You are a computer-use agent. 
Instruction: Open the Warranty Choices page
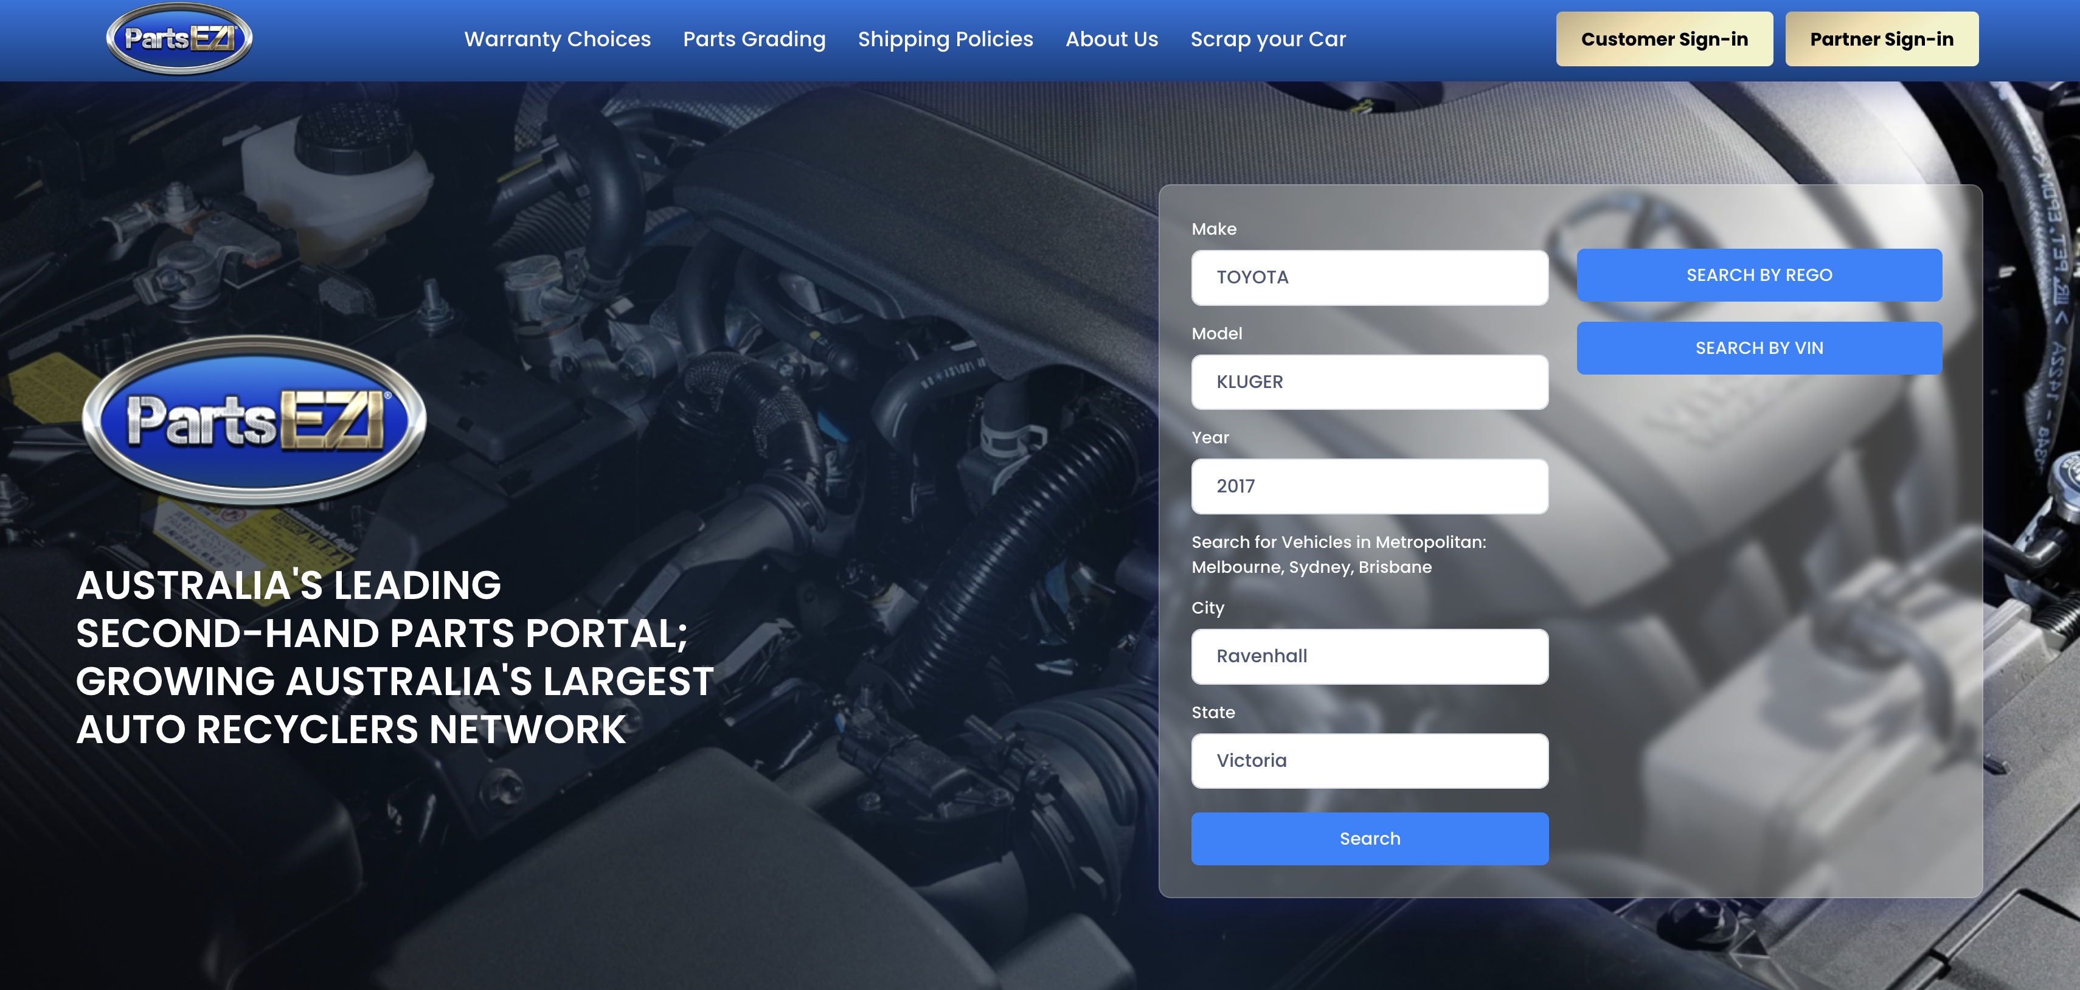(558, 38)
